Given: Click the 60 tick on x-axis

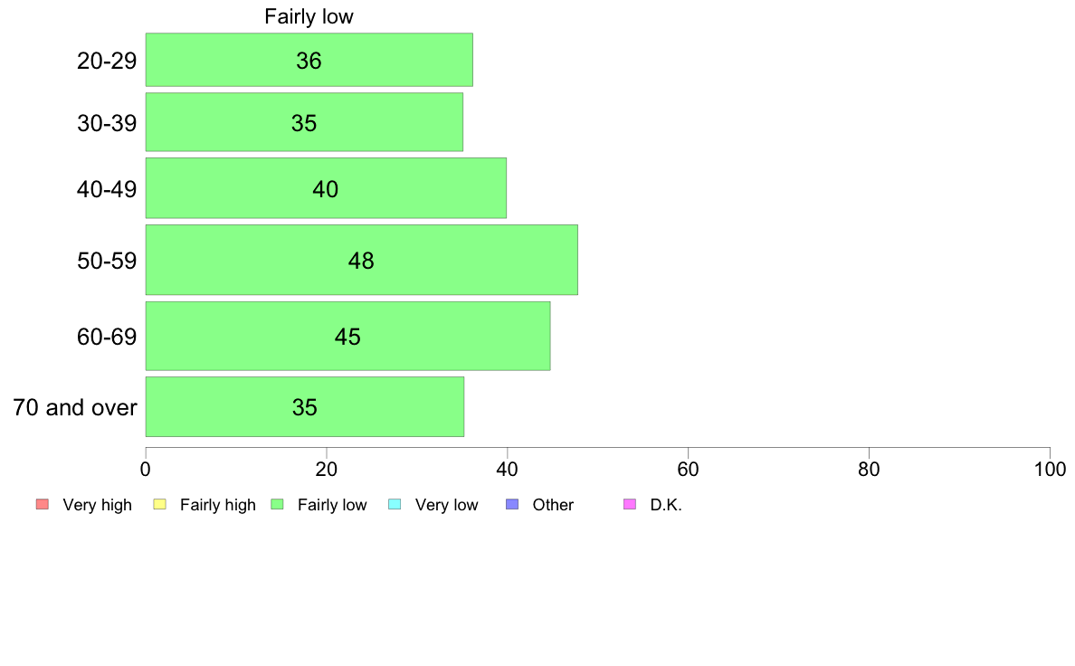Looking at the screenshot, I should point(688,469).
